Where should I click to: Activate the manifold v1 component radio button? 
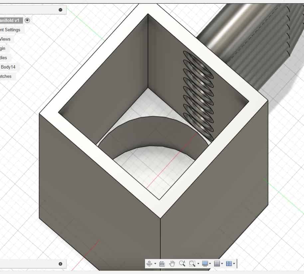(27, 20)
